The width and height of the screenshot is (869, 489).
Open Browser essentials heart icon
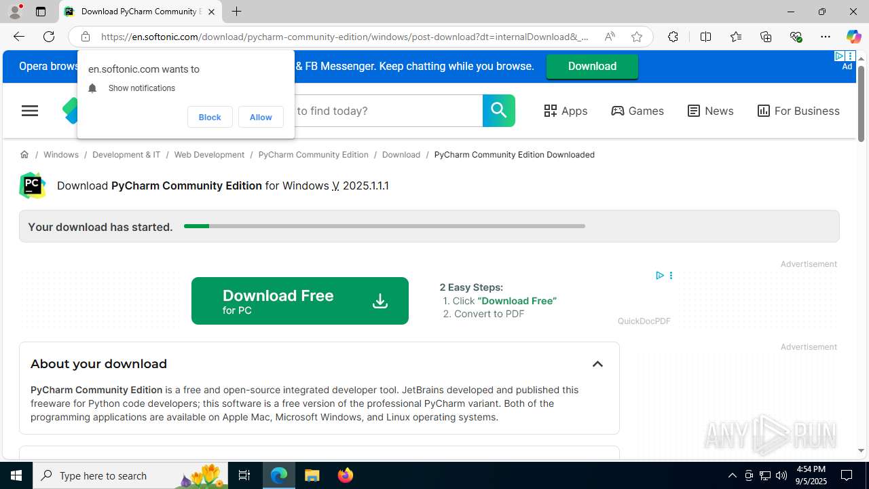[796, 37]
